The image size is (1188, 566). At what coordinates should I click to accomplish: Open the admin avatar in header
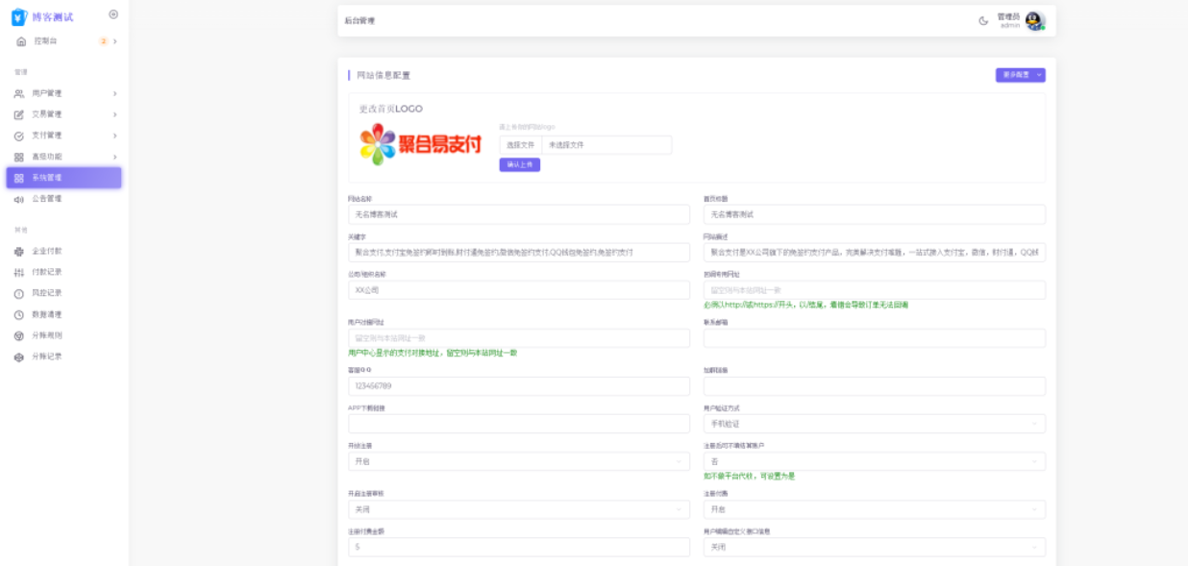coord(1034,21)
